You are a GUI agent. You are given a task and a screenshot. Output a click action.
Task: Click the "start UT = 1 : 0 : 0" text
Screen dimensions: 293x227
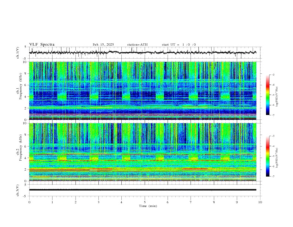pyautogui.click(x=179, y=45)
